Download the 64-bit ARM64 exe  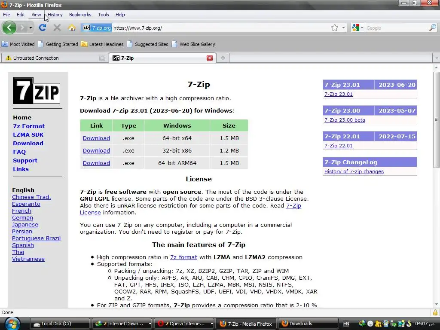pos(96,163)
